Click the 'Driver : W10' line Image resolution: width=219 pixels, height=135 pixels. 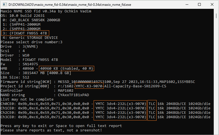(x=15, y=55)
